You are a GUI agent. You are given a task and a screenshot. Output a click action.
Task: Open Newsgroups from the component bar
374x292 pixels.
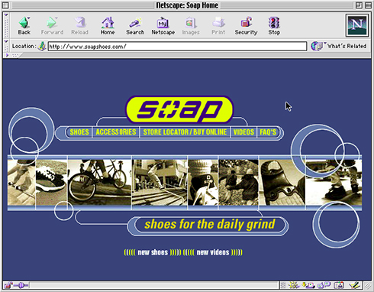point(324,285)
